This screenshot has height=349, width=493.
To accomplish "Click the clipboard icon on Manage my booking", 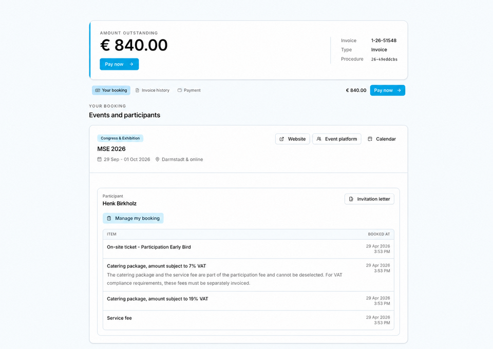I will (x=109, y=218).
